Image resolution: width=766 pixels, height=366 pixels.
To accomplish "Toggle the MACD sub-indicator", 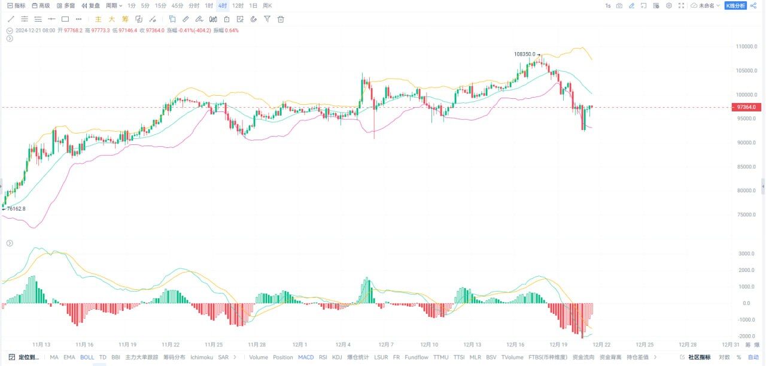I will click(x=306, y=358).
